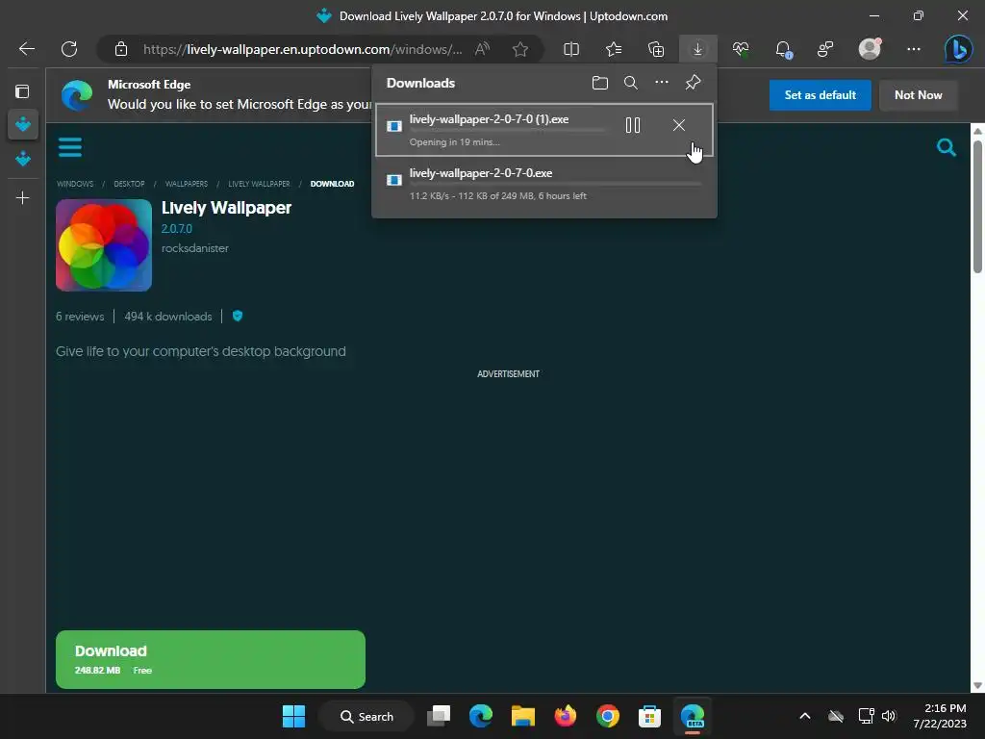Image resolution: width=985 pixels, height=739 pixels.
Task: Show hidden tray icons chevron
Action: coord(805,716)
